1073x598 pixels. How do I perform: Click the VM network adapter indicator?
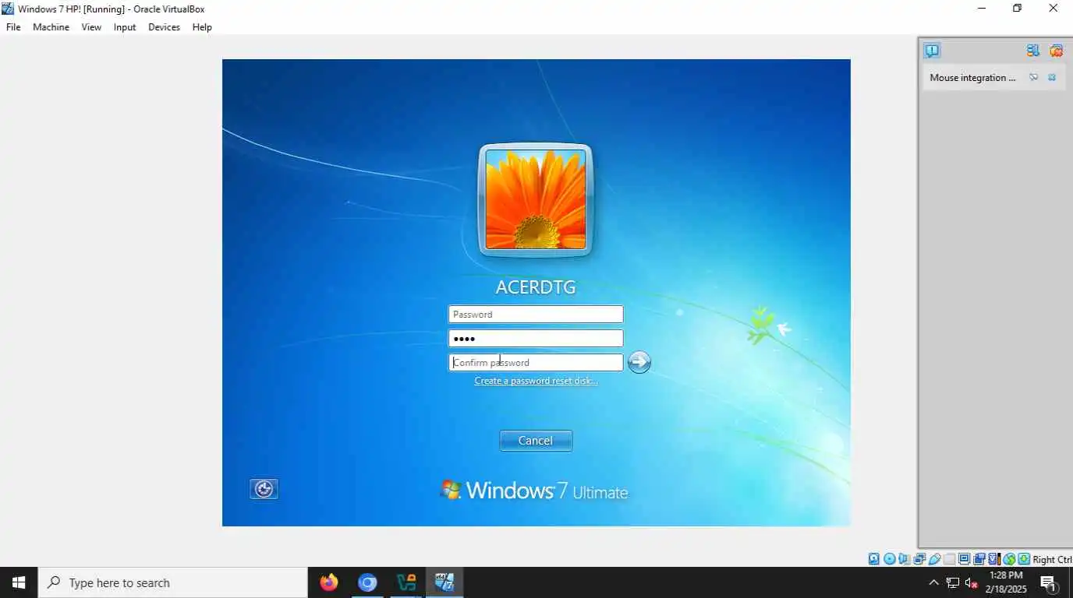(919, 559)
